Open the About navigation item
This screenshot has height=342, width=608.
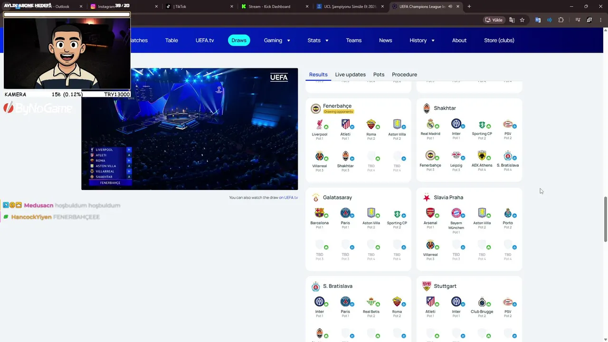click(459, 40)
